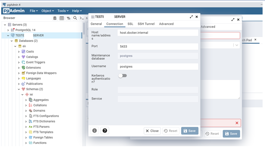
Task: Select the Connection tab
Action: pyautogui.click(x=115, y=24)
